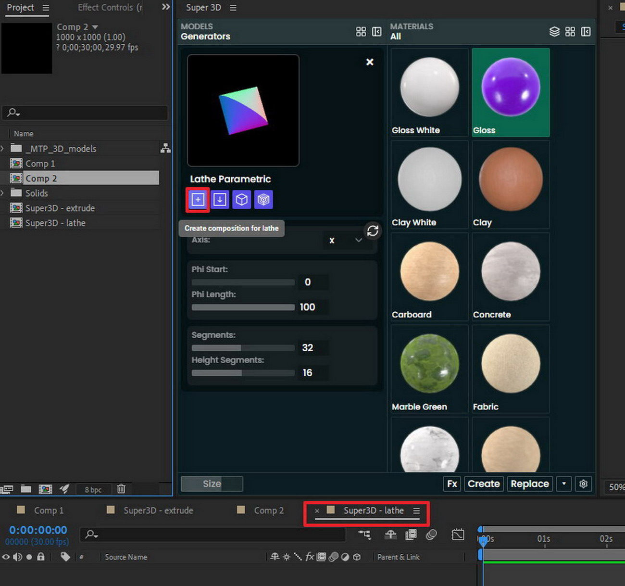Adjust the Size slider
Viewport: 625px width, 586px height.
click(x=212, y=484)
